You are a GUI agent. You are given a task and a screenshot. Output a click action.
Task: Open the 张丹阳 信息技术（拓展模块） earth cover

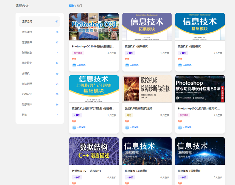(200, 151)
